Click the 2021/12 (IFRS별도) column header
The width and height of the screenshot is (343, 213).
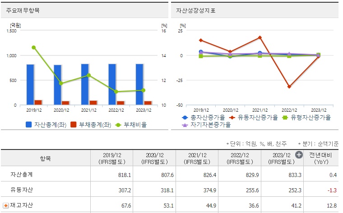pyautogui.click(x=197, y=158)
